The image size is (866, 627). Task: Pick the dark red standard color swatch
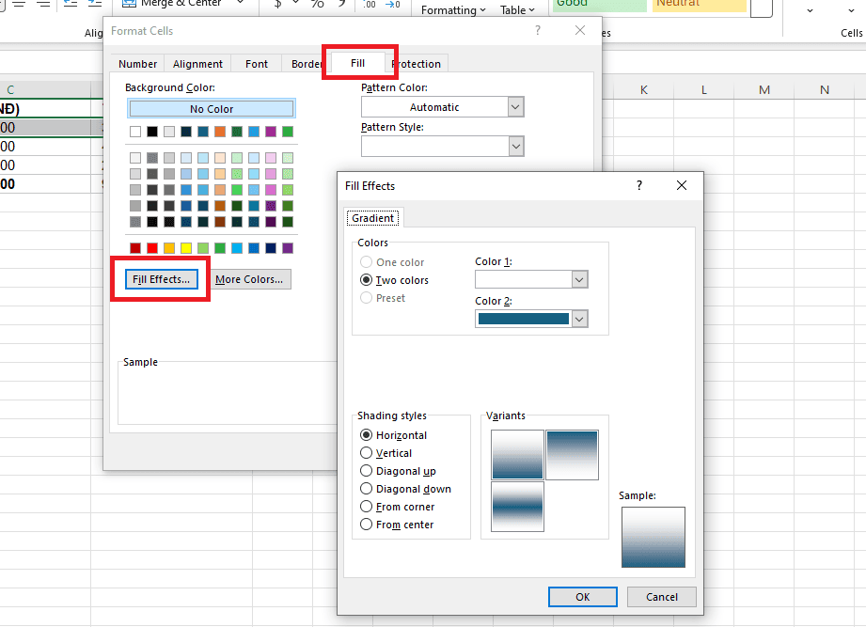(135, 248)
